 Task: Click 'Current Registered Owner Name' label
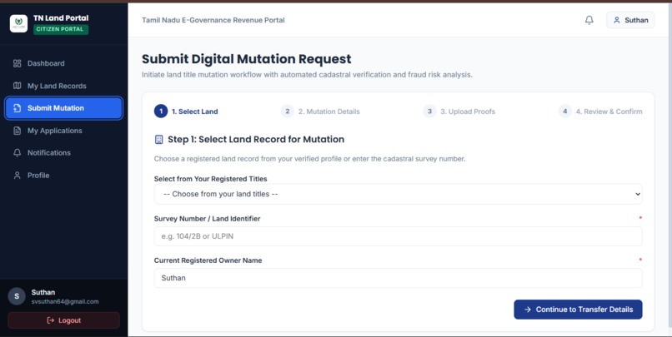[x=208, y=260]
